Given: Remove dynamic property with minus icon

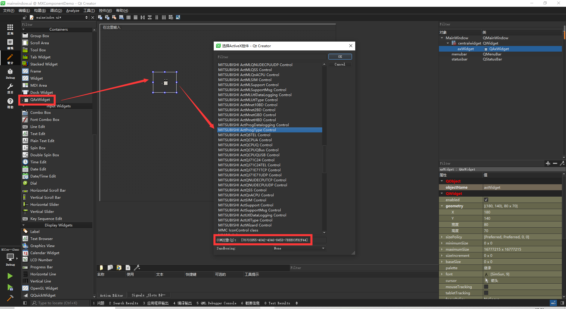Looking at the screenshot, I should [555, 163].
